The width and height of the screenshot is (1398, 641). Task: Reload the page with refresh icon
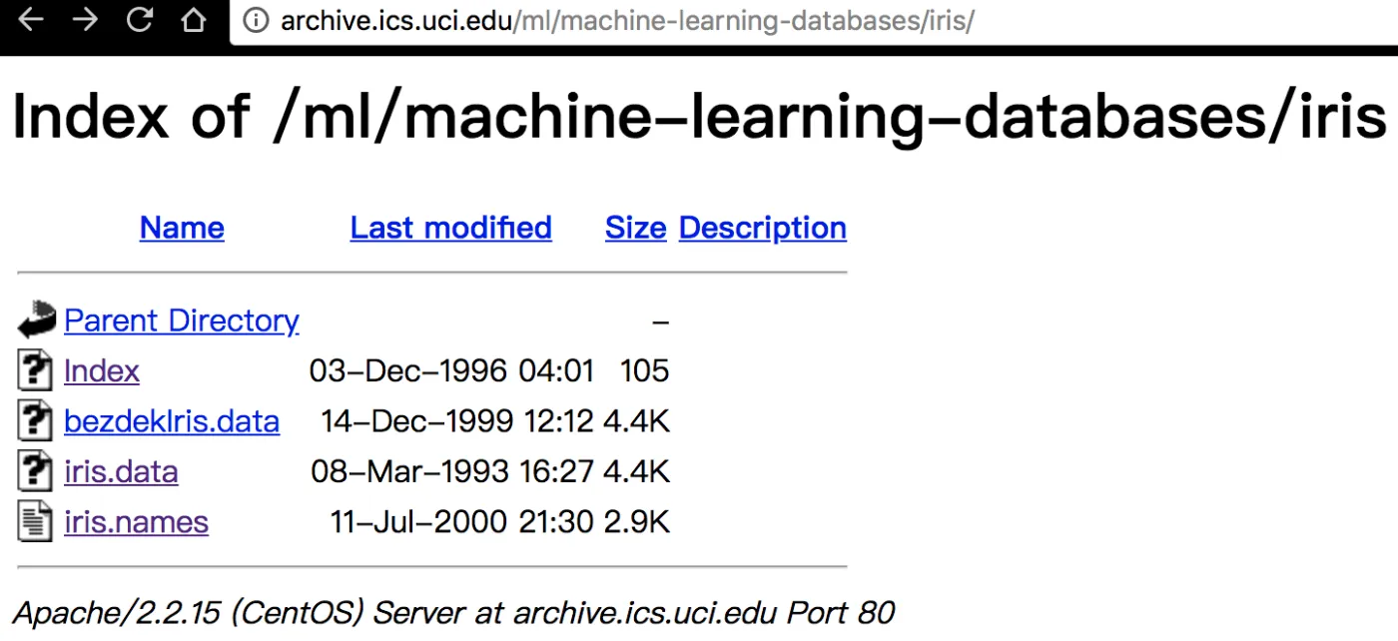[x=141, y=20]
